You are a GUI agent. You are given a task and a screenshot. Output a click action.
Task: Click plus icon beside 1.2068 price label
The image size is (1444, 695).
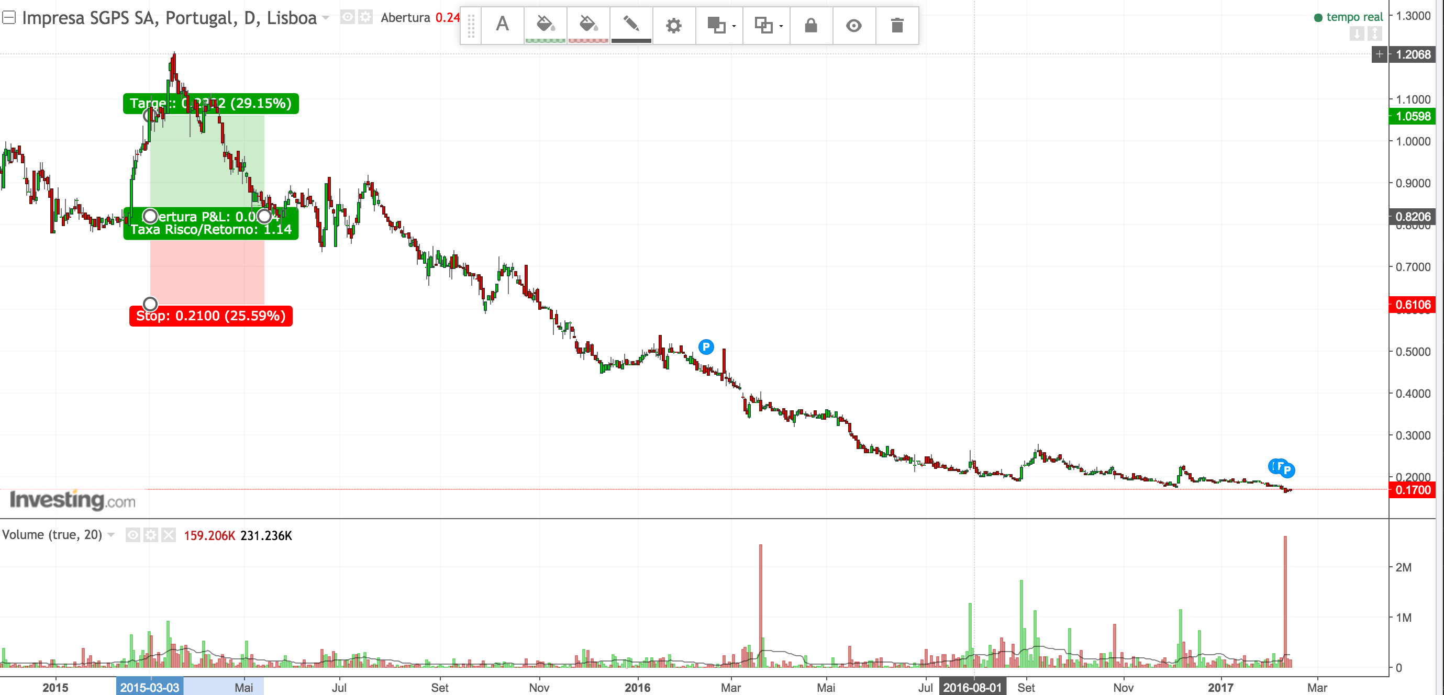click(1379, 54)
